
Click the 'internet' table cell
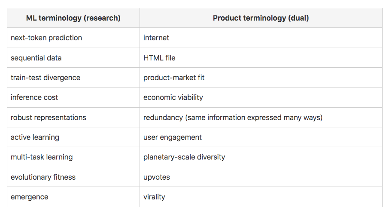point(156,38)
